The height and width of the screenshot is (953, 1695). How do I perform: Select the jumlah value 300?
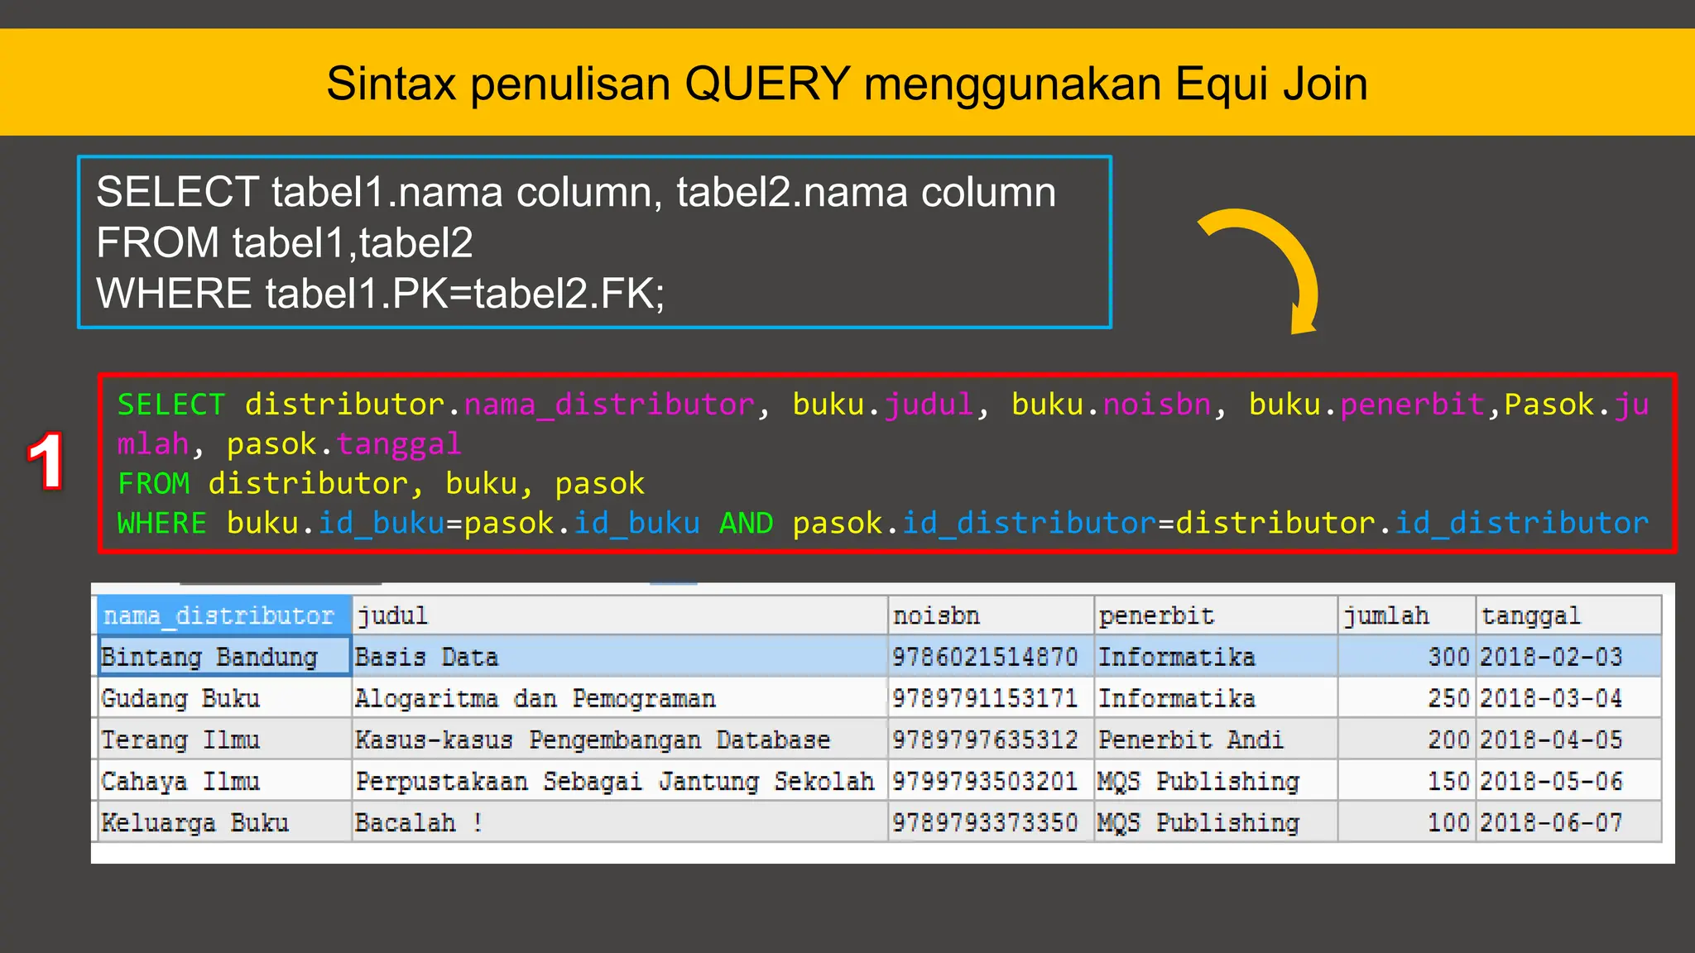pyautogui.click(x=1407, y=657)
